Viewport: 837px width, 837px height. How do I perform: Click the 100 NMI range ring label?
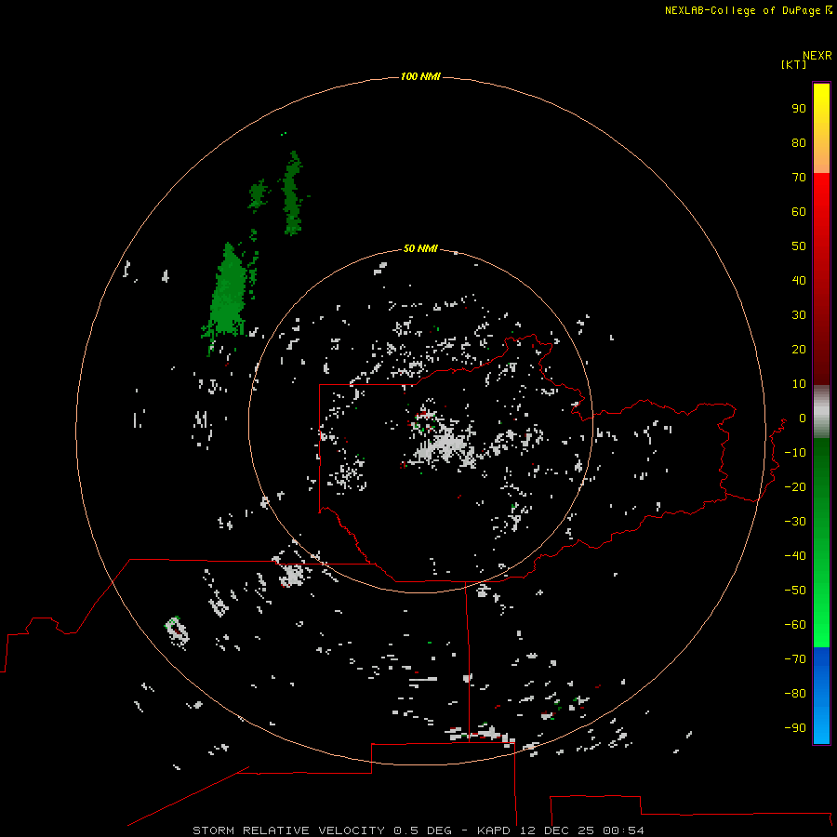pos(420,76)
